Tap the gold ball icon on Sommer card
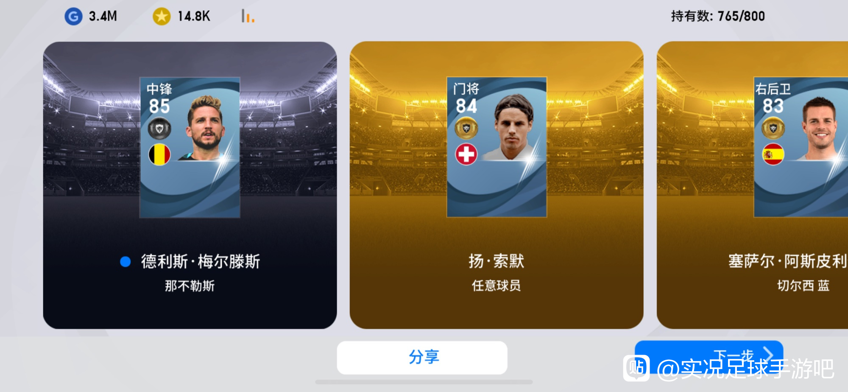Image resolution: width=848 pixels, height=392 pixels. [x=466, y=128]
